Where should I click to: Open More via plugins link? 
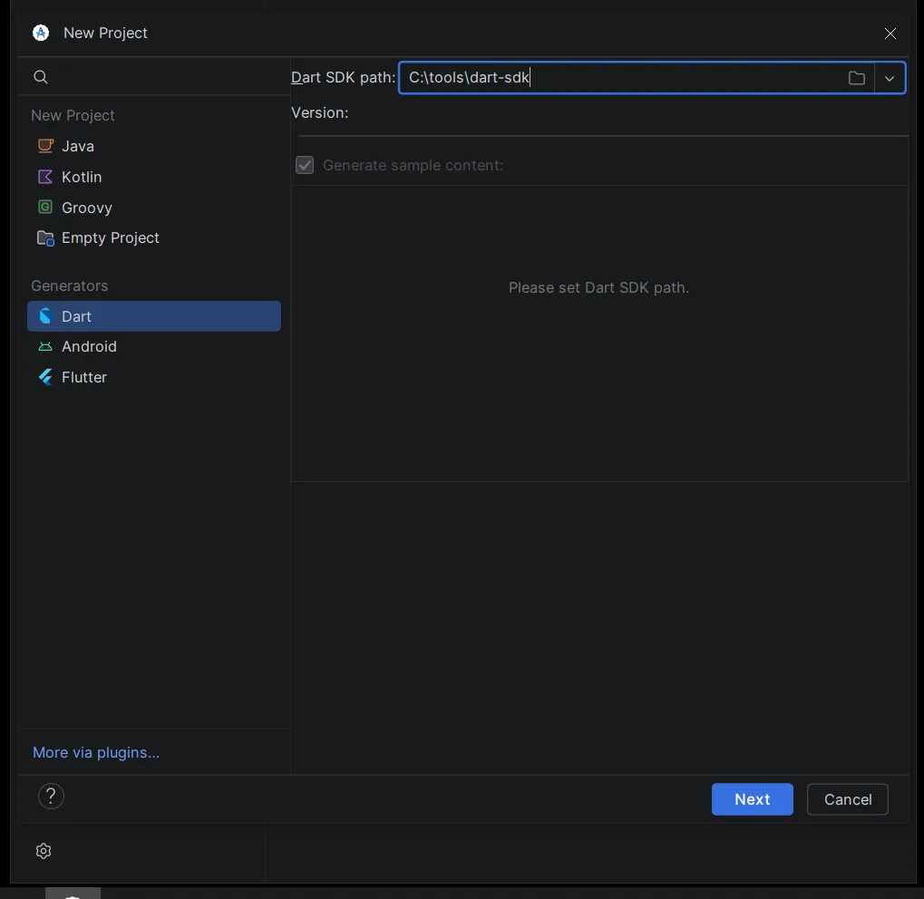(x=96, y=752)
